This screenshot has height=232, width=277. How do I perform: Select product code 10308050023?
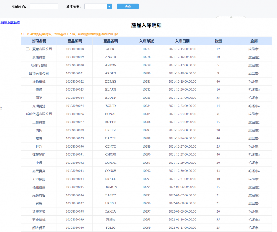75,90
